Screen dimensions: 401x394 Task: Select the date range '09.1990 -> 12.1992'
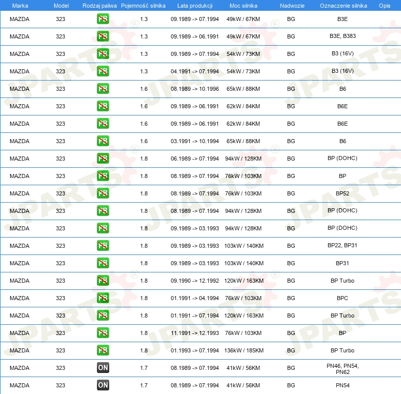tap(195, 281)
